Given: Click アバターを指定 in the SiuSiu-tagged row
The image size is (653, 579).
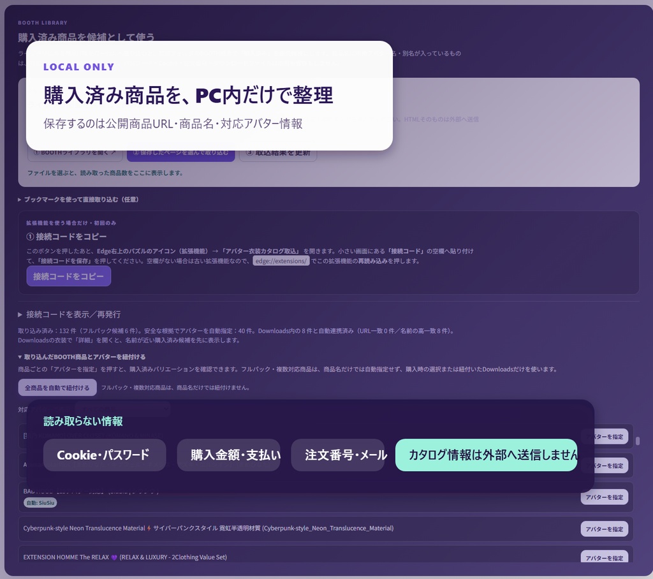Looking at the screenshot, I should pyautogui.click(x=605, y=497).
